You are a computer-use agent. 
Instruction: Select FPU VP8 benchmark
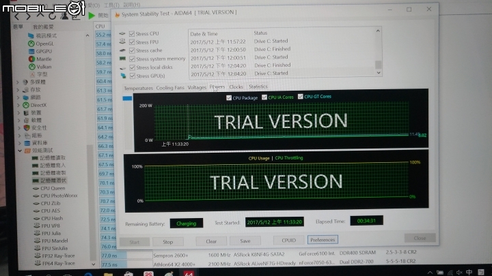(51, 226)
